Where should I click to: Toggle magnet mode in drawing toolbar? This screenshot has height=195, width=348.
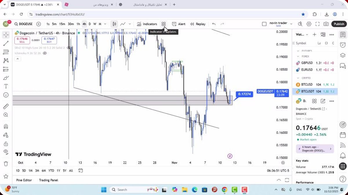click(6, 126)
